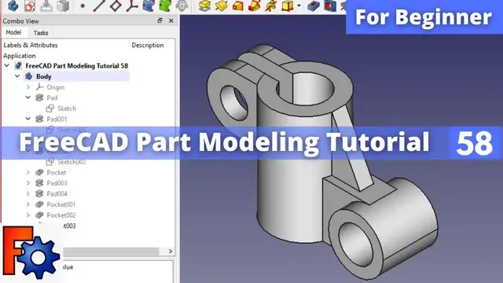Select the Additive loft tool
503x283 pixels.
coord(237,6)
